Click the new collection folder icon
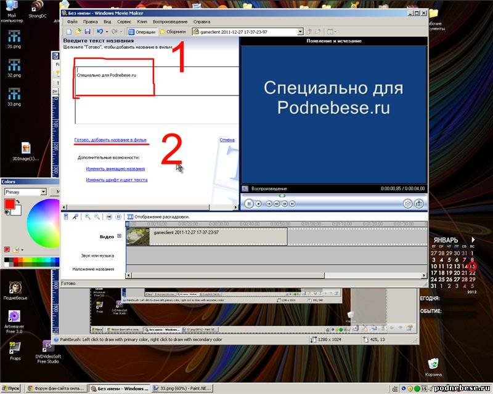 pos(318,32)
